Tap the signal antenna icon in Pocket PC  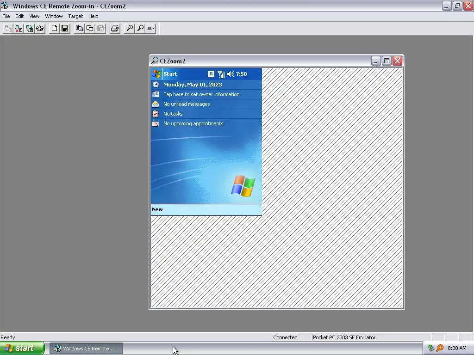tap(221, 74)
